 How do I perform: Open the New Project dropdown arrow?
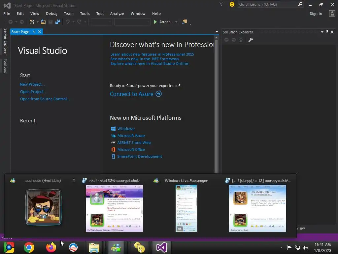38,22
